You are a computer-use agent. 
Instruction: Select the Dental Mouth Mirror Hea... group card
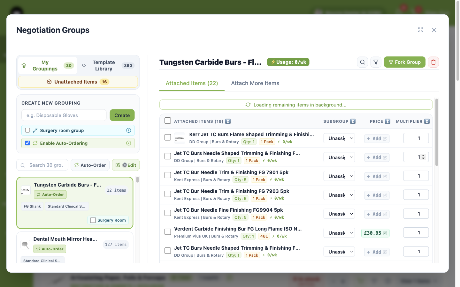(75, 247)
